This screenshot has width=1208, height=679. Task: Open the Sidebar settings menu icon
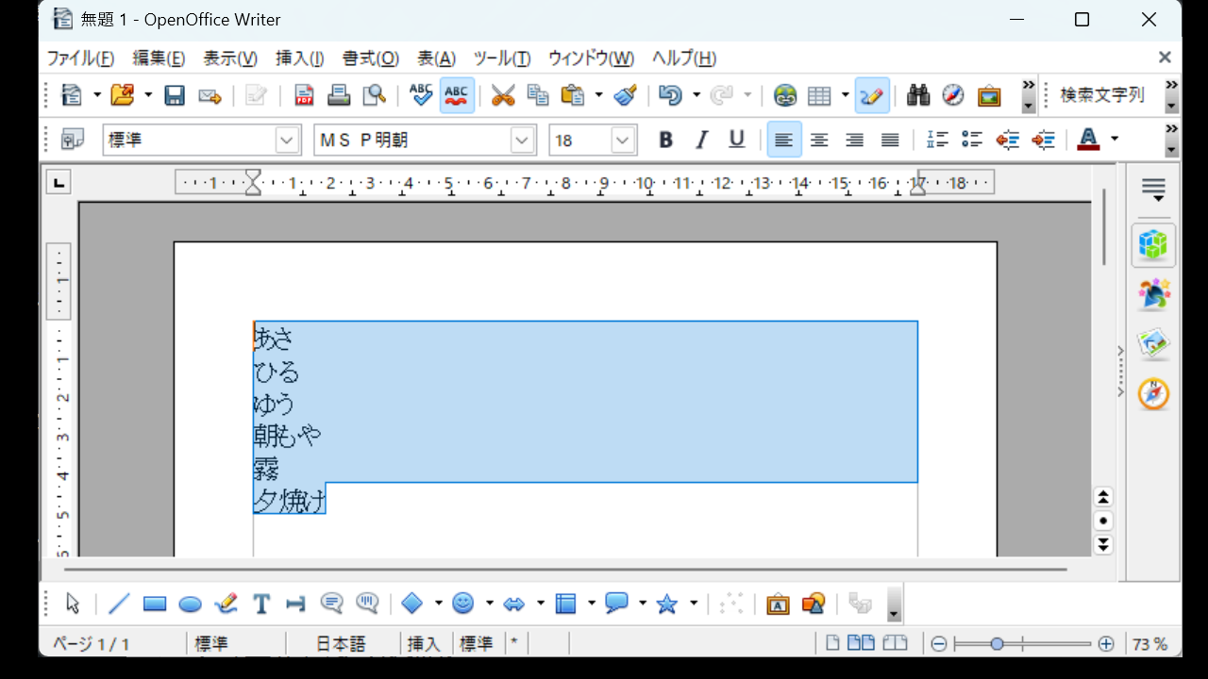click(1153, 189)
